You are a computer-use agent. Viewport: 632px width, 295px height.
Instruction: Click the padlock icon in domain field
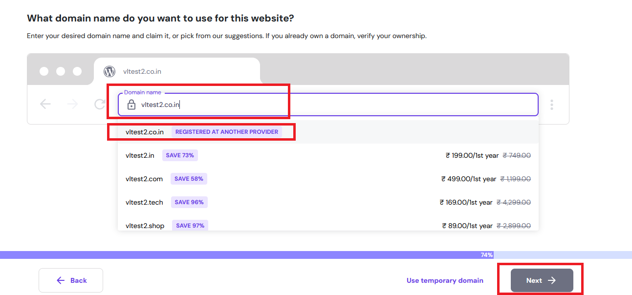131,105
